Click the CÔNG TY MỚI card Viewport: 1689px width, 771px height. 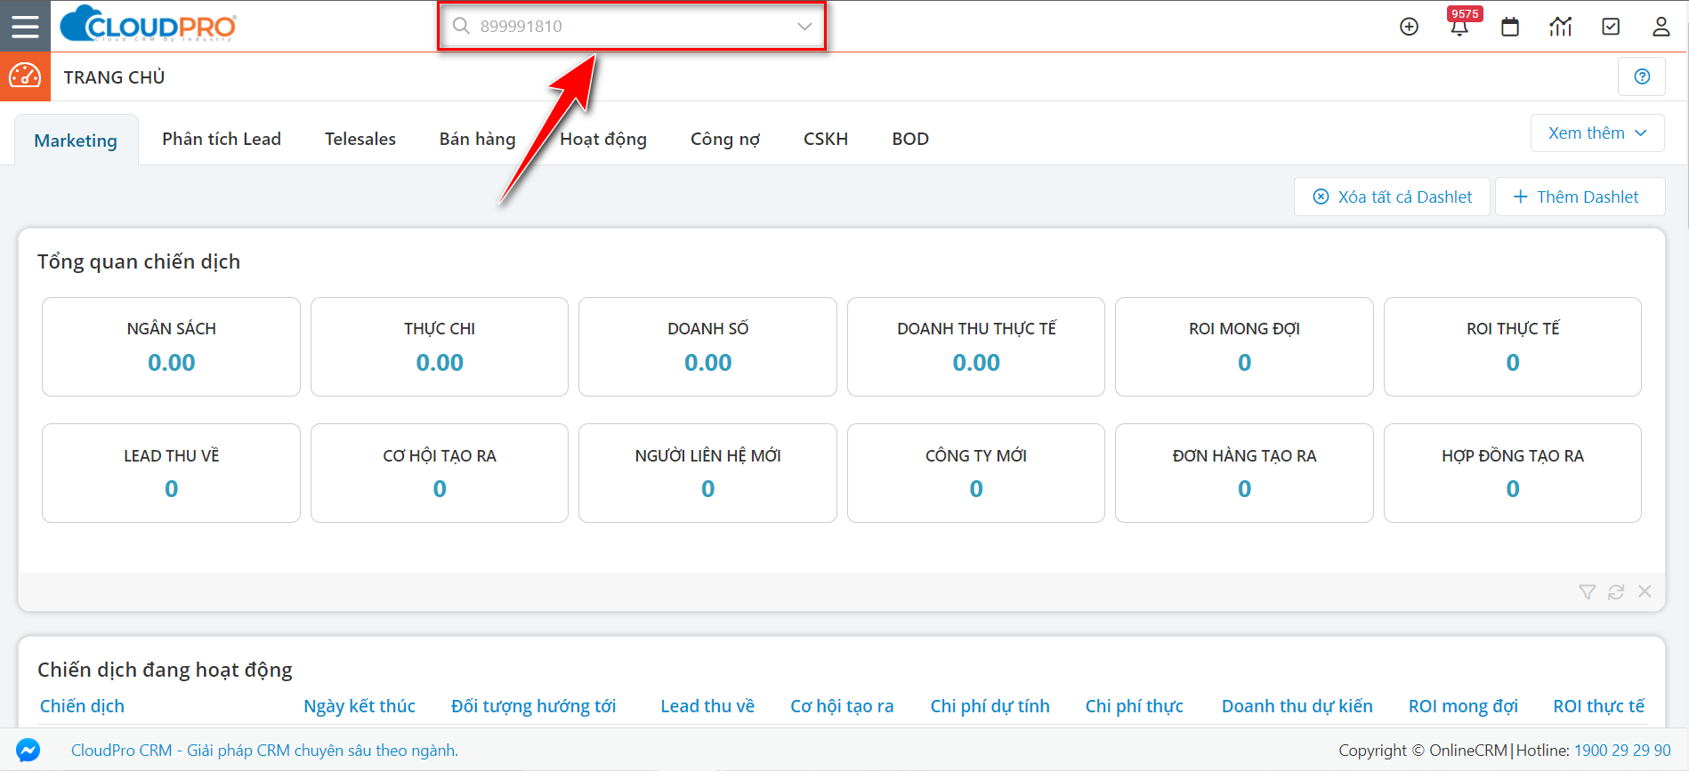pyautogui.click(x=976, y=473)
